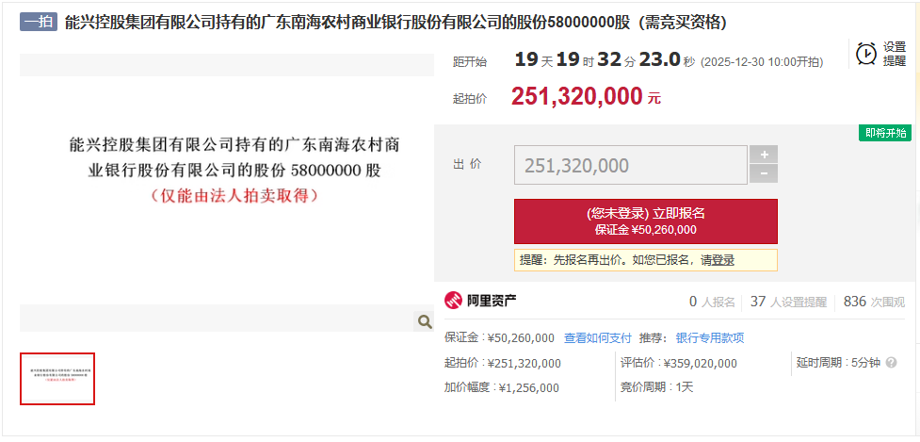Click the 评估价 ¥359,020,000 value

[x=679, y=364]
